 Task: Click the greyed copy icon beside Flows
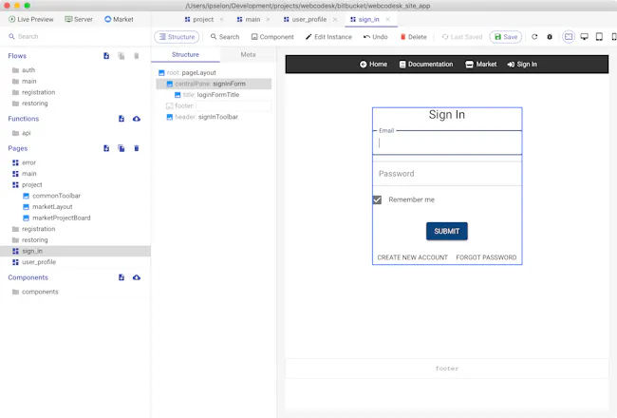pyautogui.click(x=122, y=56)
